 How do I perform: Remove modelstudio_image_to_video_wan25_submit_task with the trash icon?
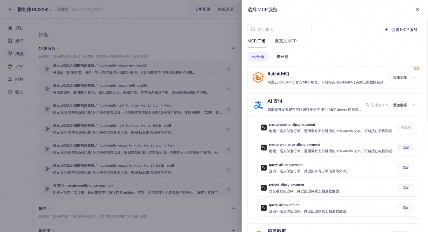click(228, 149)
